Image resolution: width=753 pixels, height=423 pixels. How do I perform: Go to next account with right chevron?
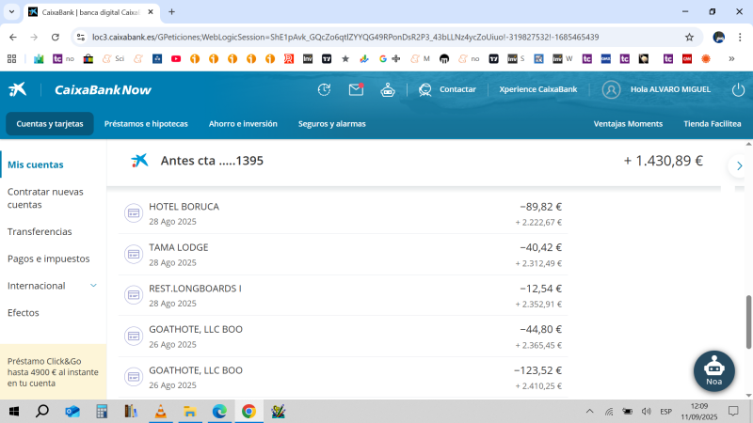pyautogui.click(x=739, y=166)
